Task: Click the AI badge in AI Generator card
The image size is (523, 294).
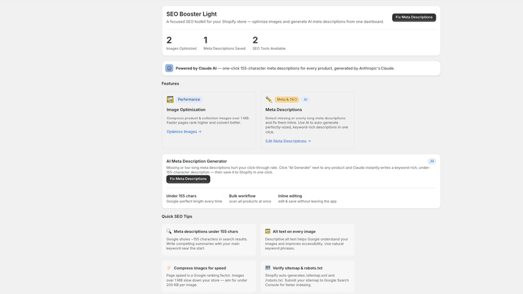Action: coord(432,161)
